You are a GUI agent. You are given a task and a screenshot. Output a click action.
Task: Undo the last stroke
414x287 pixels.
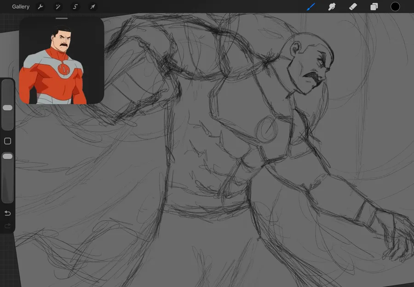tap(8, 213)
